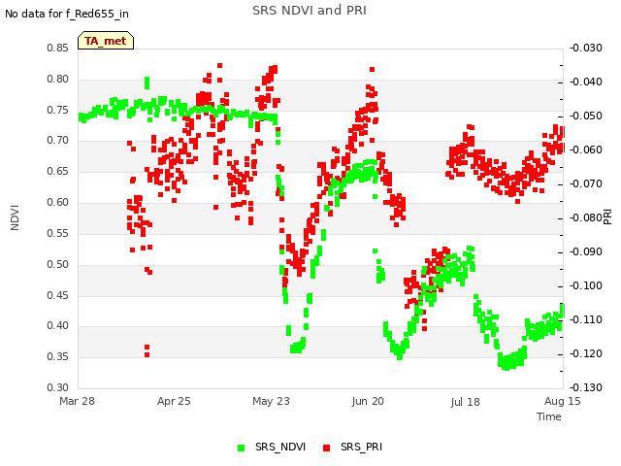Click the -0.040 PRI axis value
The width and height of the screenshot is (621, 466).
[x=586, y=82]
